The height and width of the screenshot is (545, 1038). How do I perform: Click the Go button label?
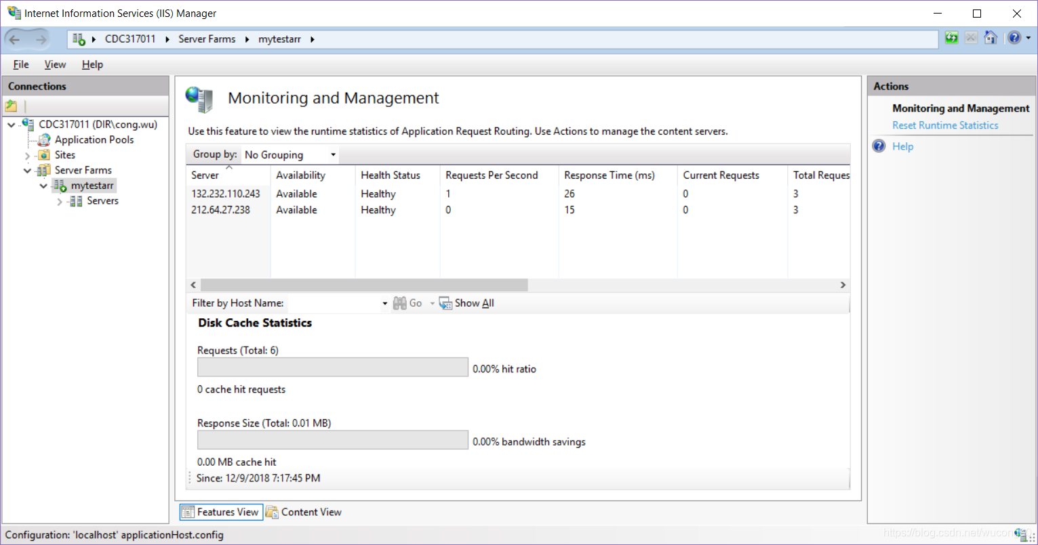pyautogui.click(x=416, y=303)
